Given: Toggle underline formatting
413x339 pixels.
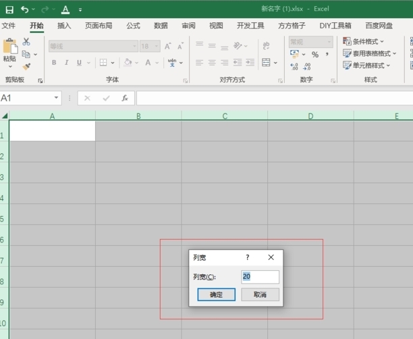Looking at the screenshot, I should coord(79,63).
